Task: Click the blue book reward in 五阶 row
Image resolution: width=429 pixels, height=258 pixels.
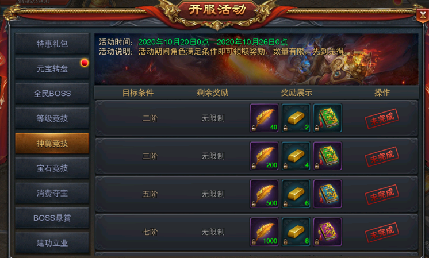Action: [327, 194]
